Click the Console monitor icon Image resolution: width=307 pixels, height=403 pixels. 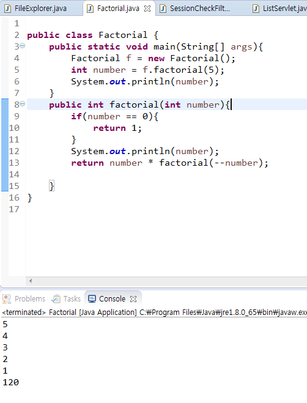(x=92, y=299)
